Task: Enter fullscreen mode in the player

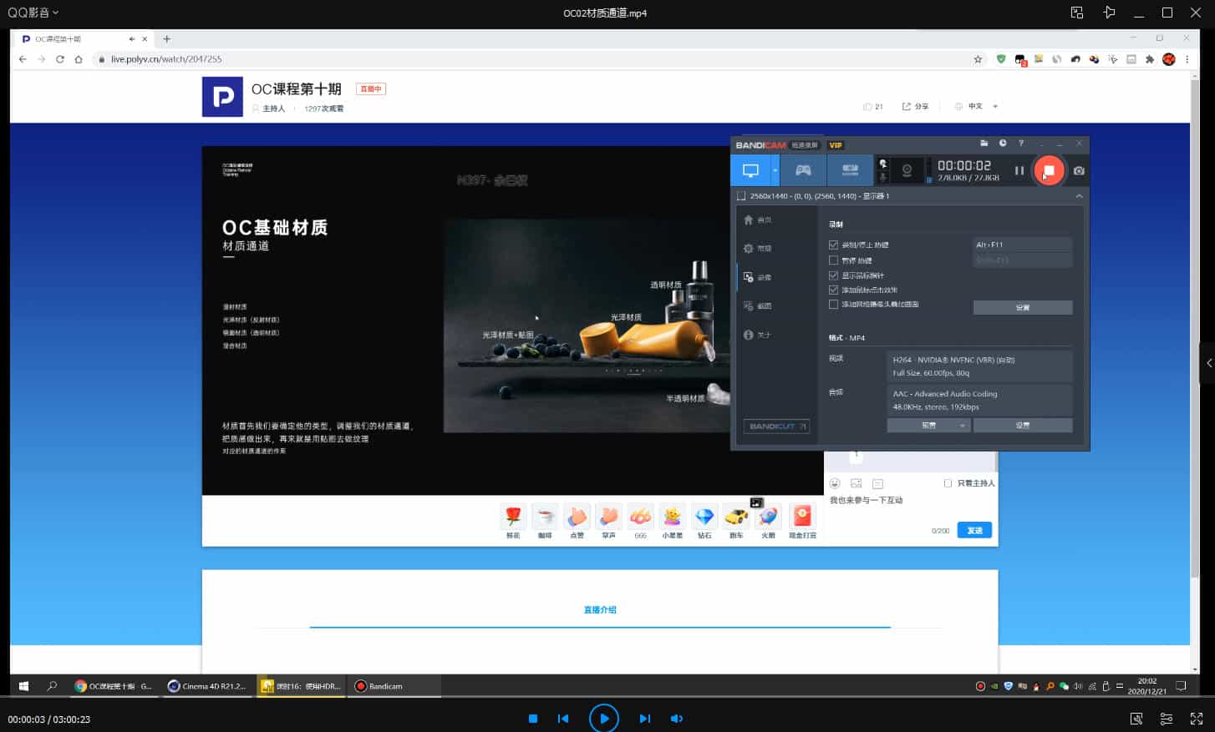Action: tap(1196, 719)
